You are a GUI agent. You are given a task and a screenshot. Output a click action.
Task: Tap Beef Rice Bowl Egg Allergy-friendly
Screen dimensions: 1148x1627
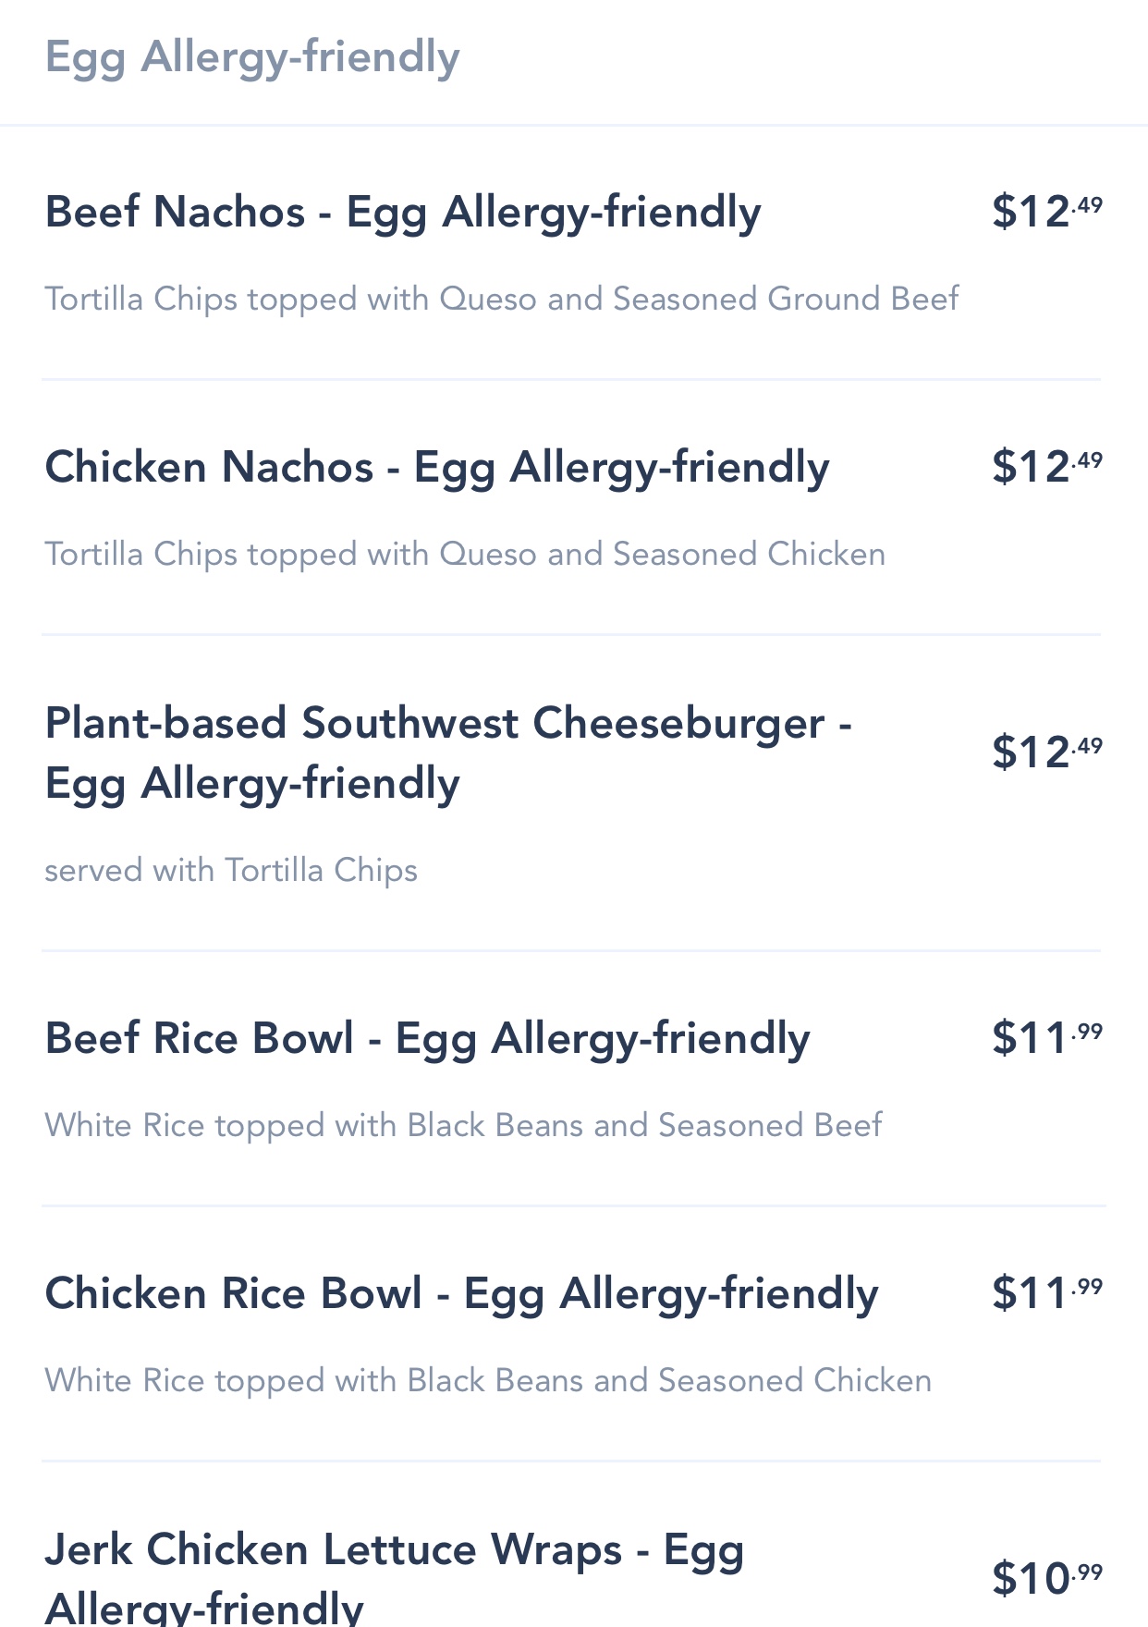pyautogui.click(x=427, y=1038)
